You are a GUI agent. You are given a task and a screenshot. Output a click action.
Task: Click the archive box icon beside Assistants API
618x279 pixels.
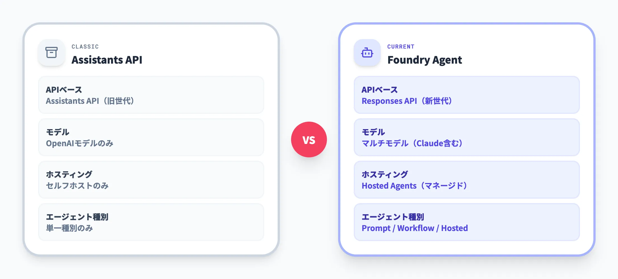click(x=52, y=52)
